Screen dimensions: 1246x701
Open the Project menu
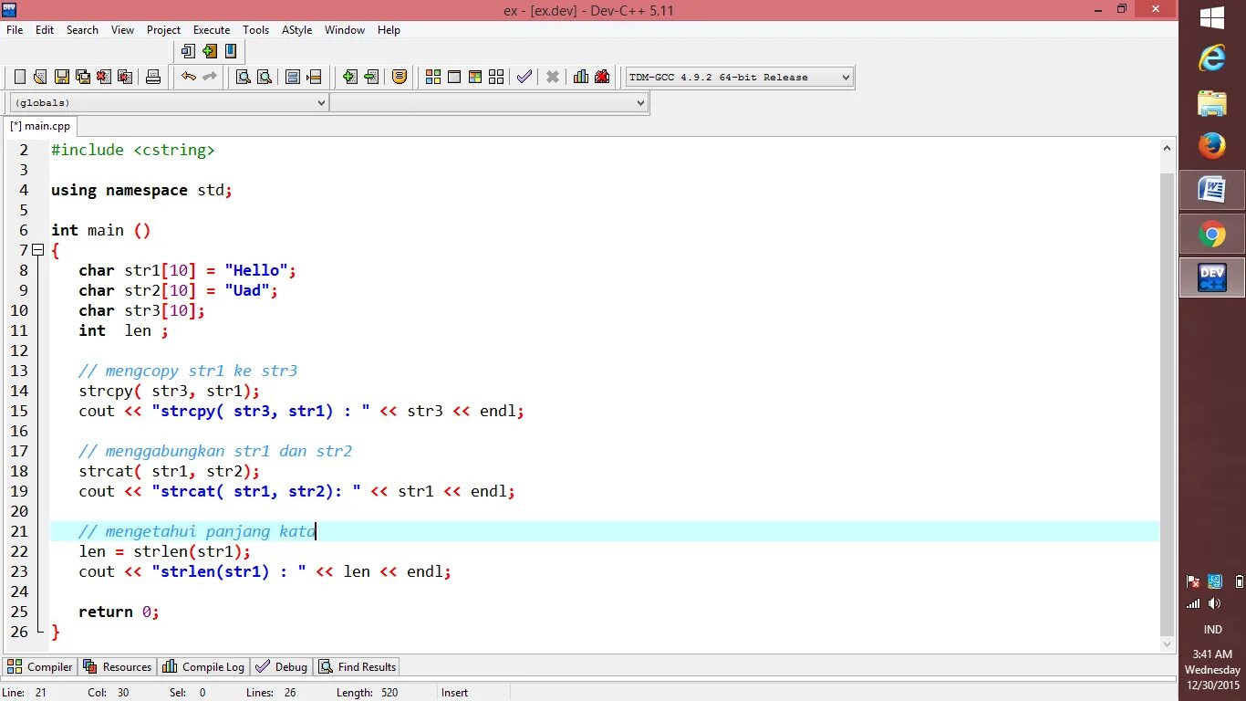[x=163, y=30]
